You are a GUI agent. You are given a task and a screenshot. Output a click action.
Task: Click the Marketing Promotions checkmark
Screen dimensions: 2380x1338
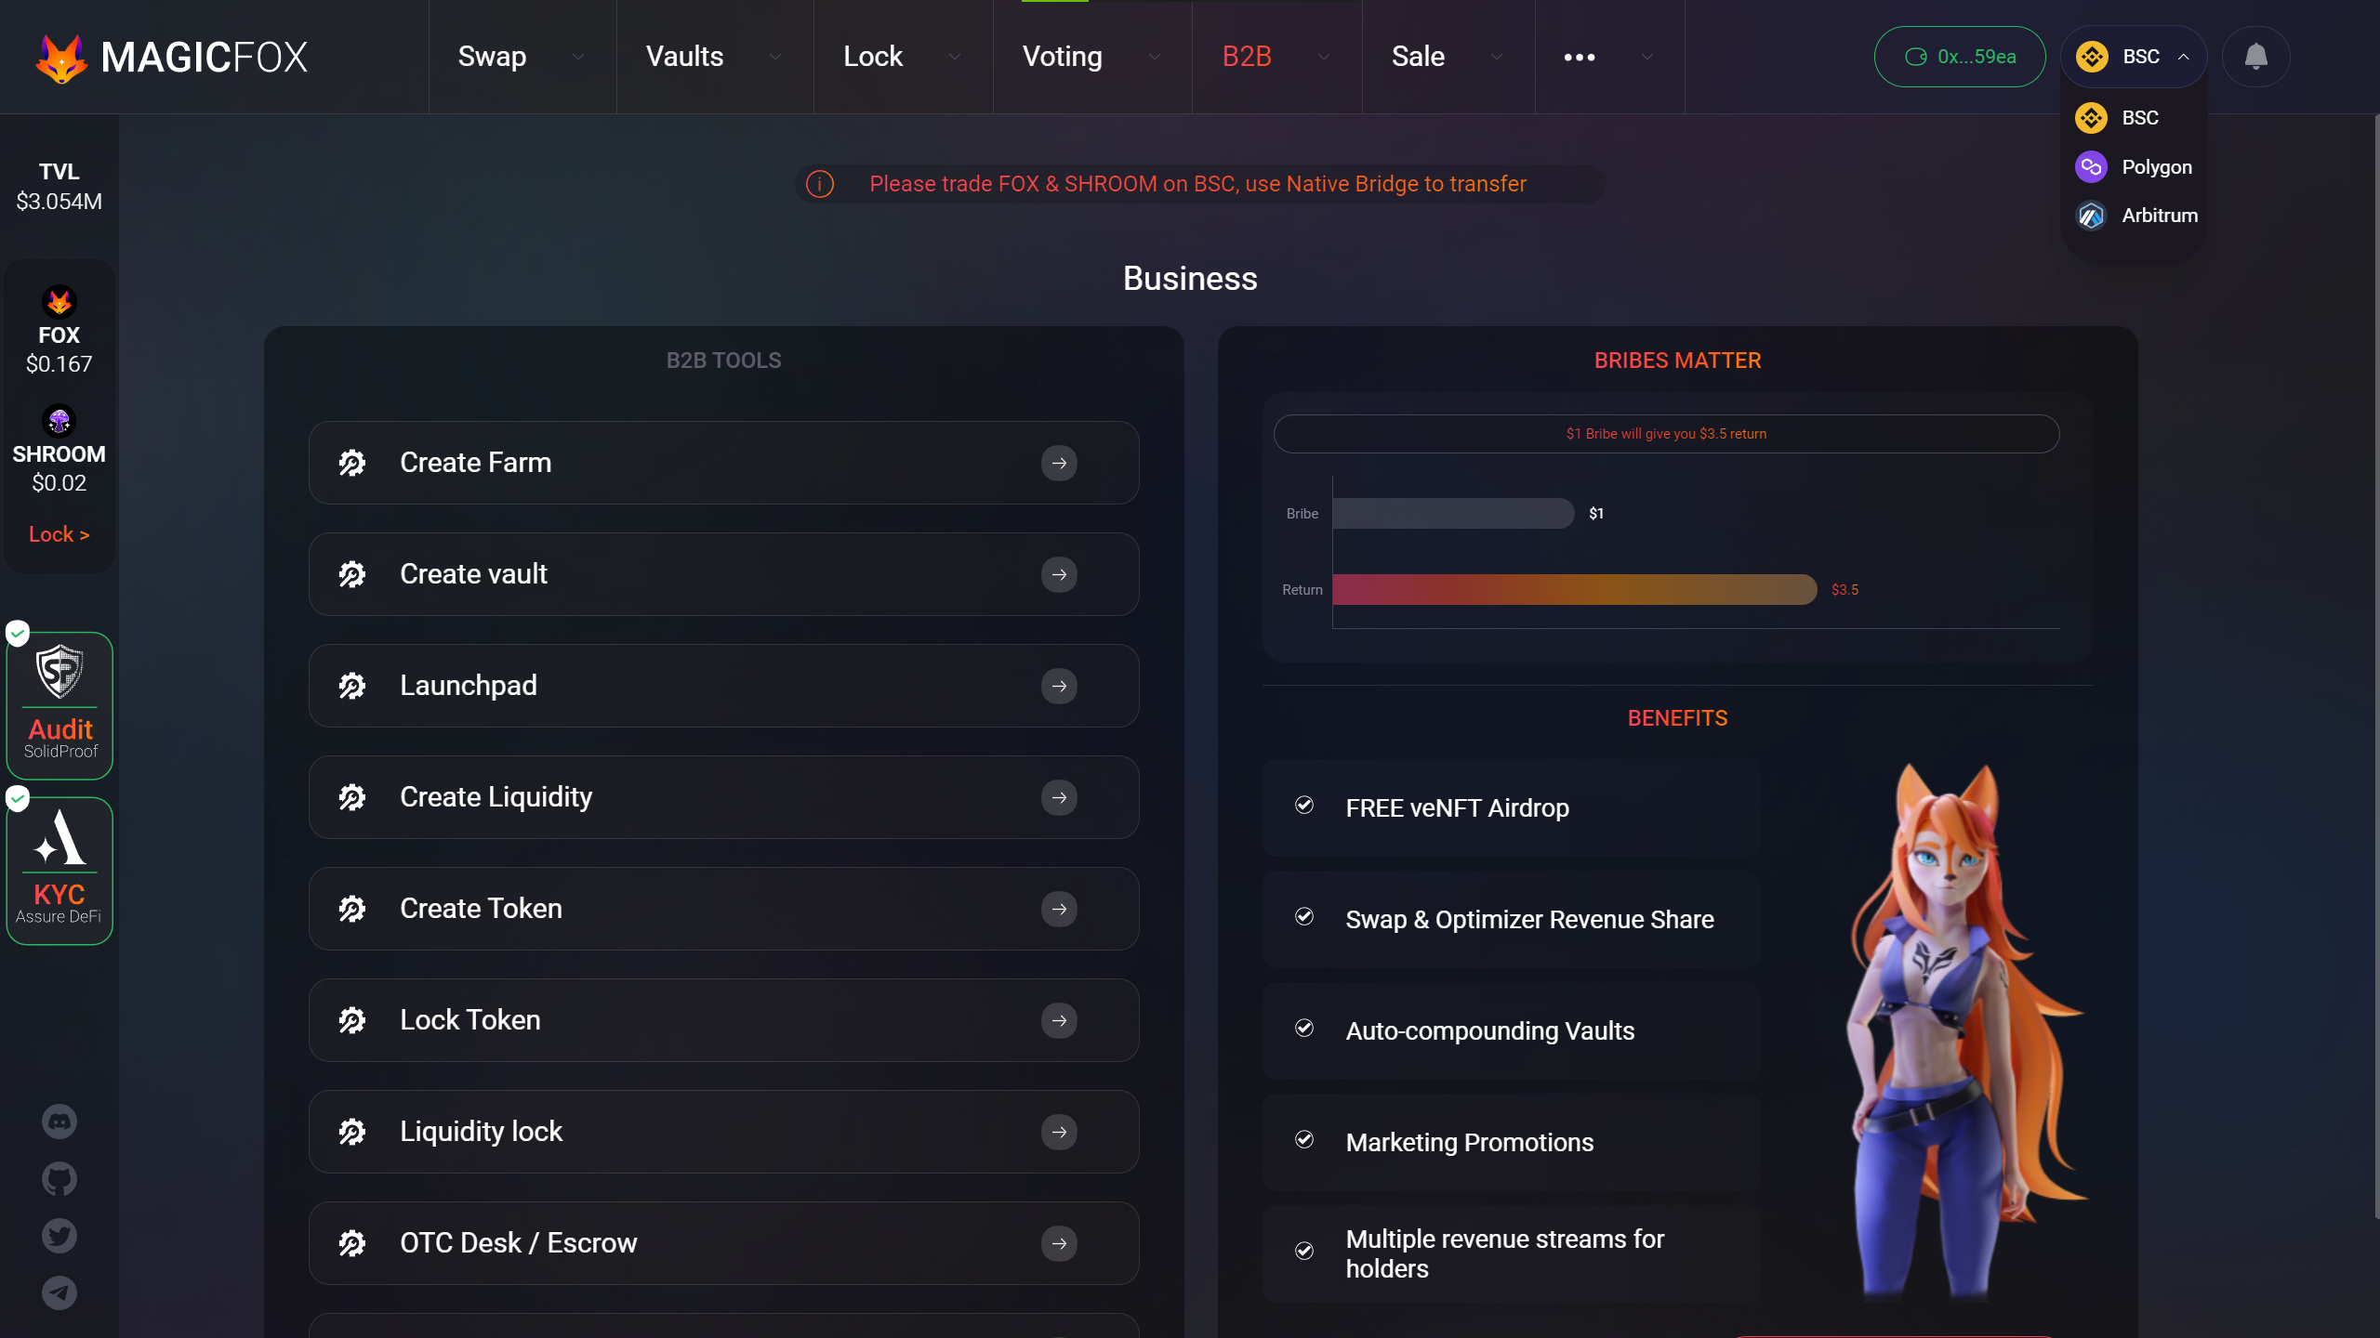[1304, 1139]
